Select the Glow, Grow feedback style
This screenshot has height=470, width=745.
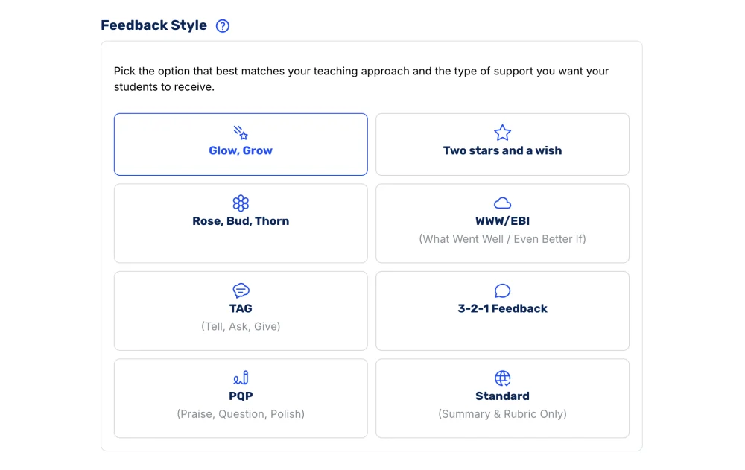point(241,145)
